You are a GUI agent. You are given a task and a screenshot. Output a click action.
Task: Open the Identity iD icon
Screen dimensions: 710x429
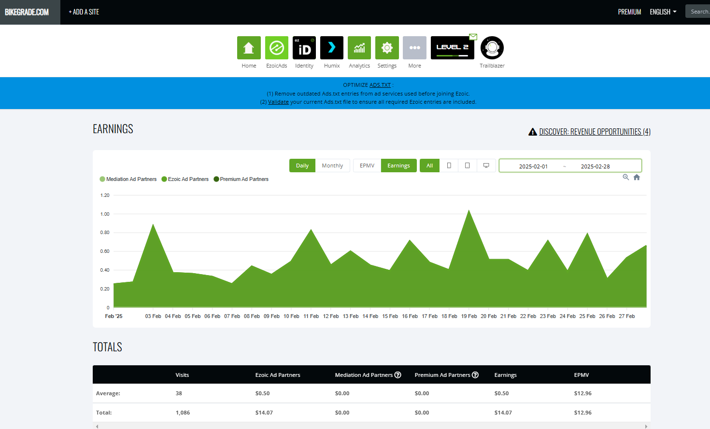(304, 48)
